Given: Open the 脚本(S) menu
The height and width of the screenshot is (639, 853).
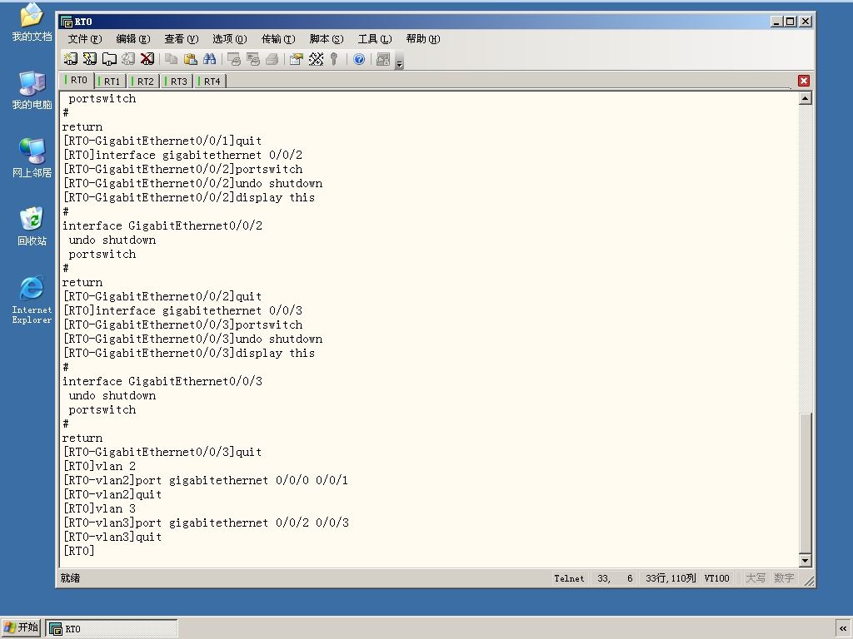Looking at the screenshot, I should (x=327, y=39).
